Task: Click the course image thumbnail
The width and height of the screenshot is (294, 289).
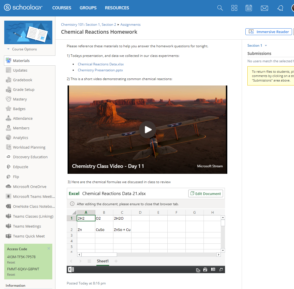Action: (x=28, y=32)
